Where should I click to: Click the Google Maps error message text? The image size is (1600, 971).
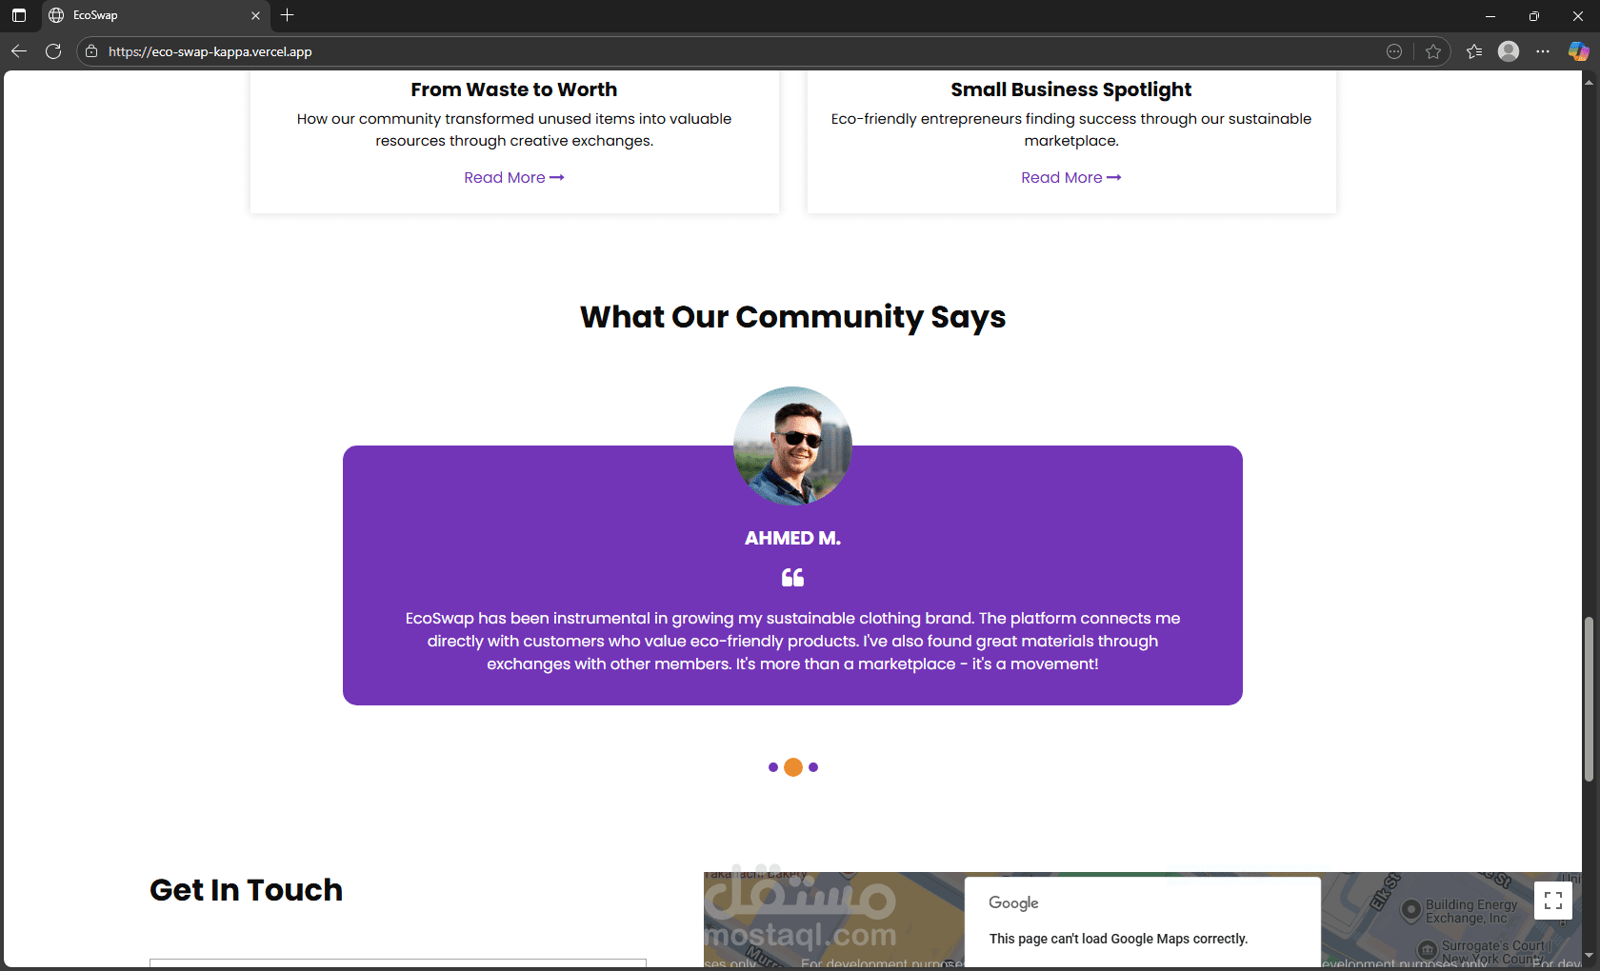[1118, 939]
